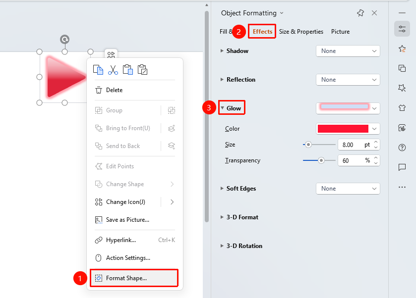The height and width of the screenshot is (298, 416).
Task: Open the Soft Edges dropdown
Action: tap(348, 189)
